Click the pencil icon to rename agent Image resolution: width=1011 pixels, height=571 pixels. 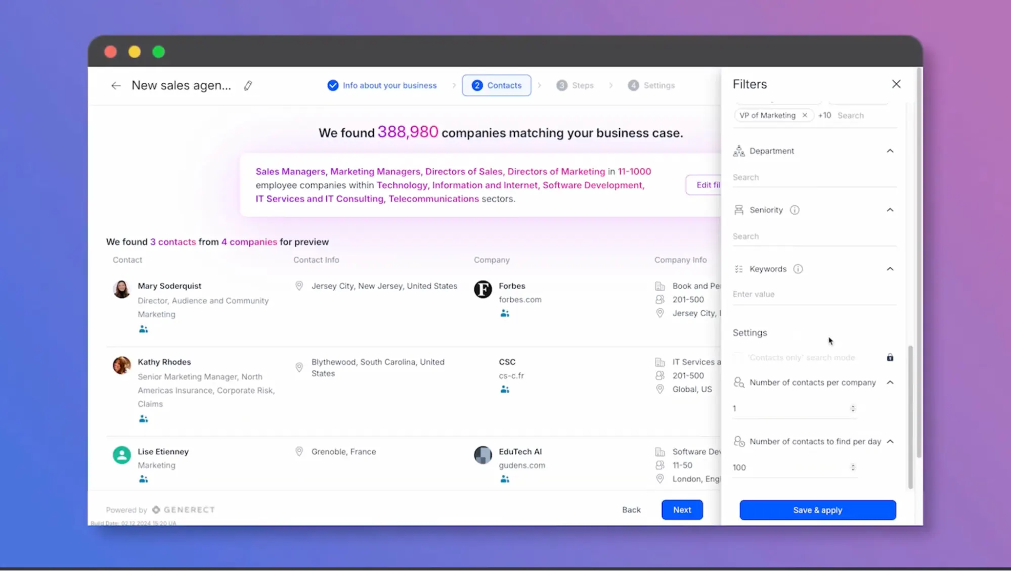(248, 85)
